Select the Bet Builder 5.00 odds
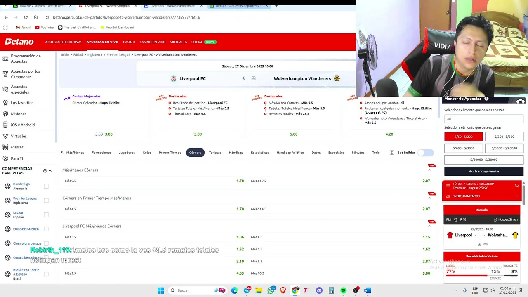528x297 pixels. coord(294,134)
